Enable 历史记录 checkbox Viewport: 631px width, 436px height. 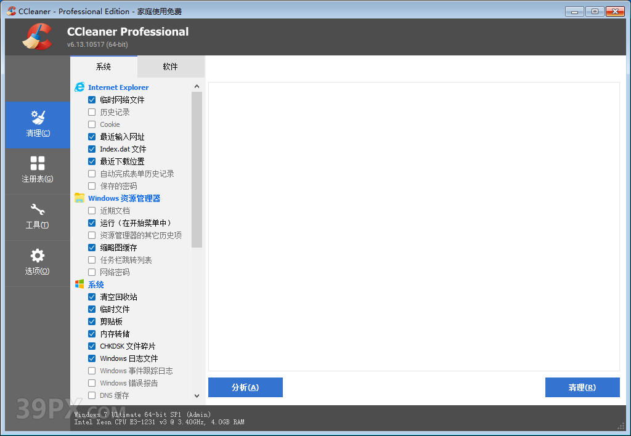(92, 112)
